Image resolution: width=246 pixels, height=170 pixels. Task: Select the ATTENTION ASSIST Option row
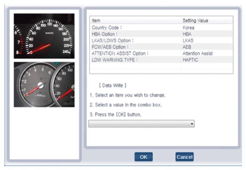(162, 53)
